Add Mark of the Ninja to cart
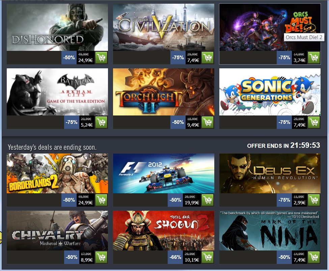329x271 pixels. (x=314, y=257)
